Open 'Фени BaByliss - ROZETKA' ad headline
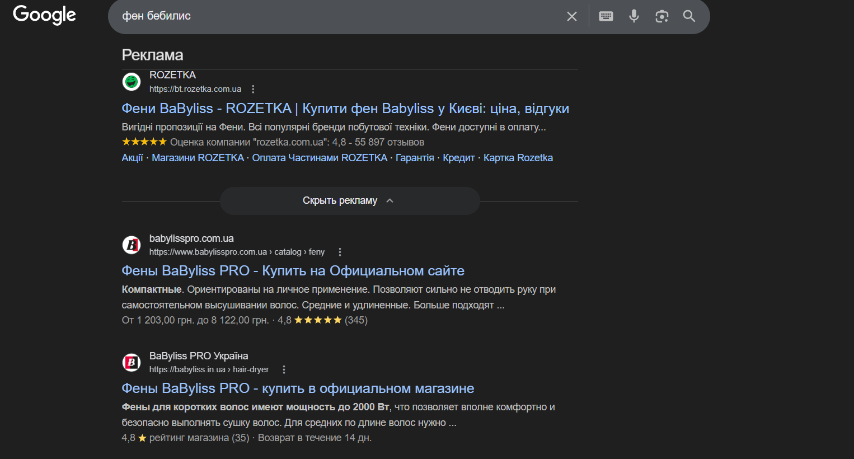 [x=345, y=109]
